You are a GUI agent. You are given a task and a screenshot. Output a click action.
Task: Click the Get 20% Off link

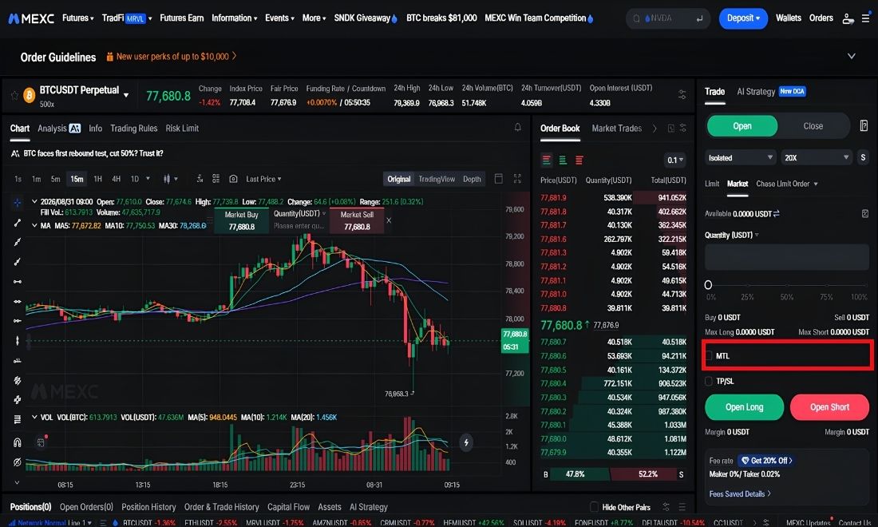(765, 461)
